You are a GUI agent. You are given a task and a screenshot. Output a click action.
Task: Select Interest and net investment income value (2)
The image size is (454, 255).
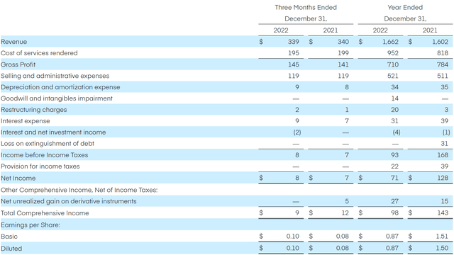(297, 132)
